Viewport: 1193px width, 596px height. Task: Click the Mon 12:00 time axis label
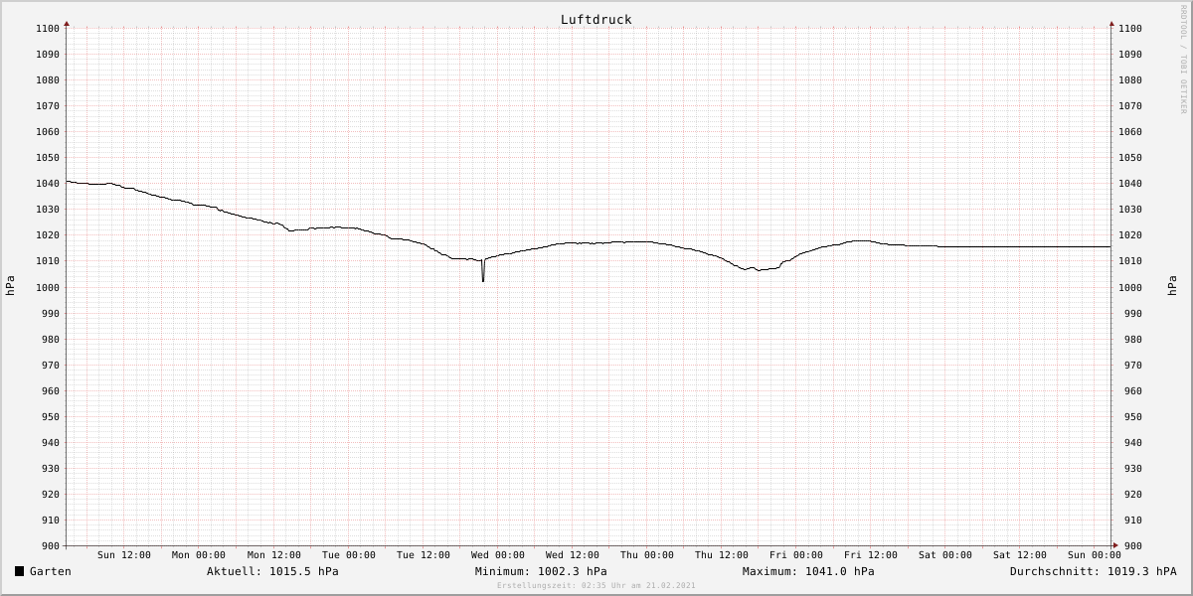click(x=273, y=555)
